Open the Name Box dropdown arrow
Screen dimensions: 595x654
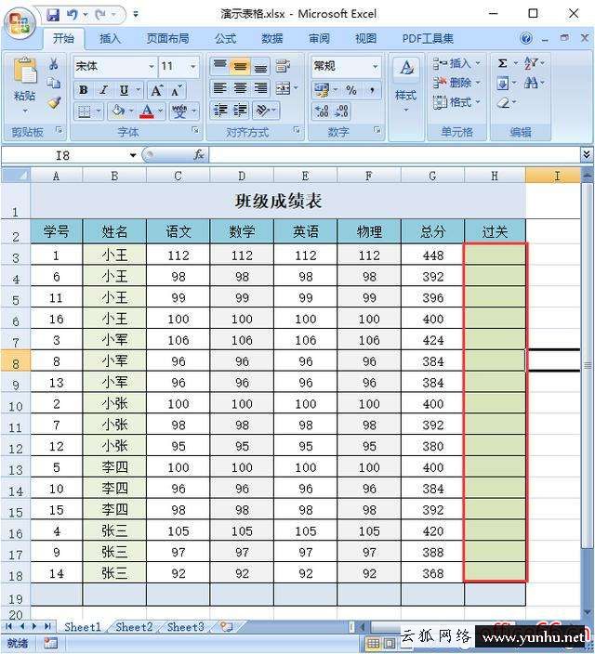pos(133,155)
